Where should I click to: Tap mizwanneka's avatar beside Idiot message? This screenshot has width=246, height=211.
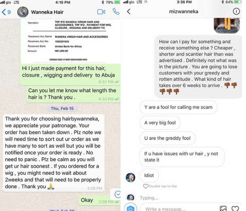pos(130,178)
